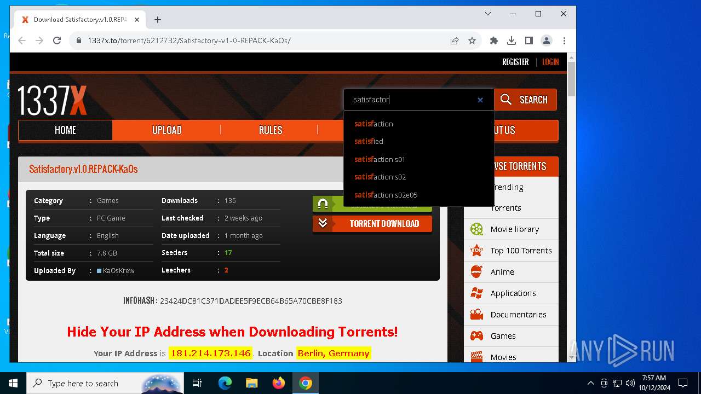Open the volume control in system tray
Screen dimensions: 701x394
630,383
